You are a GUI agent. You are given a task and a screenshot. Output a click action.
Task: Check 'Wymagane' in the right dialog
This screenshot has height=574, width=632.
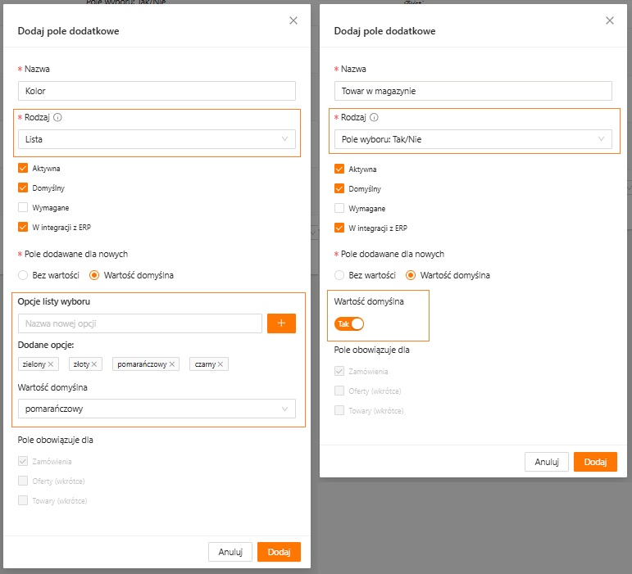click(x=339, y=208)
